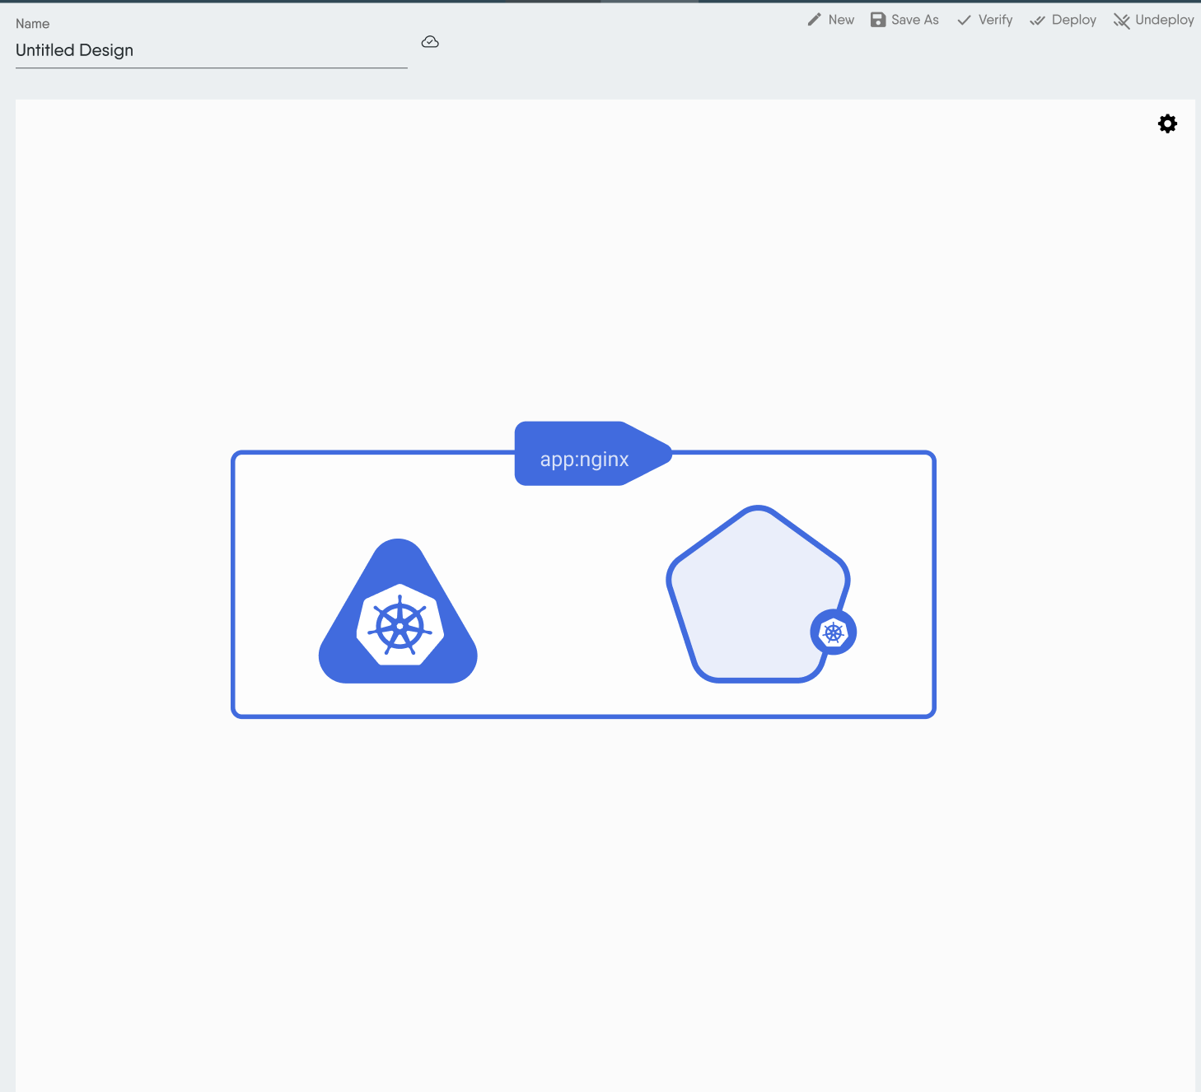The image size is (1201, 1092).
Task: Start a New design
Action: tap(841, 19)
